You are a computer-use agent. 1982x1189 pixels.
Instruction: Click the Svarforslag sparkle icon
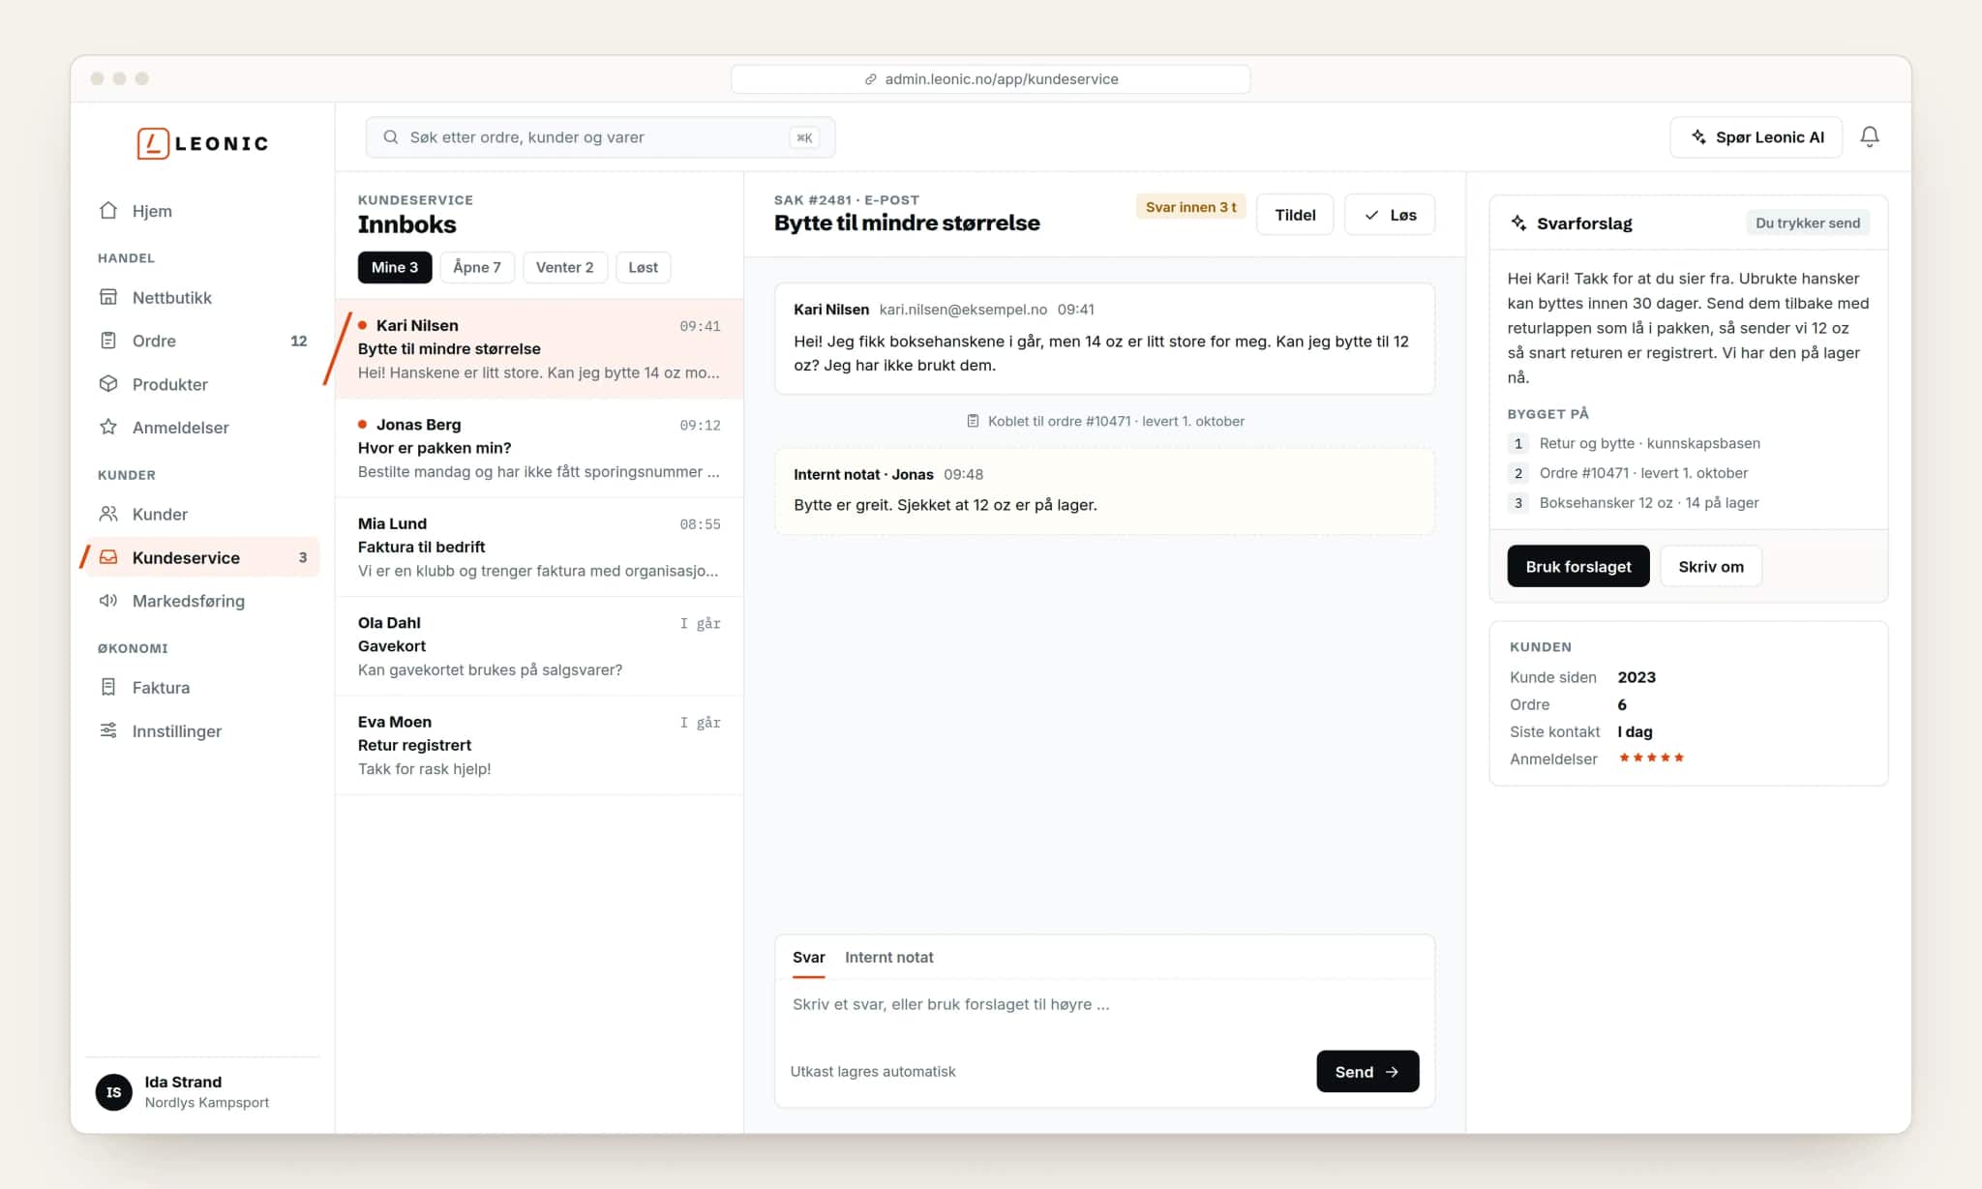point(1518,223)
